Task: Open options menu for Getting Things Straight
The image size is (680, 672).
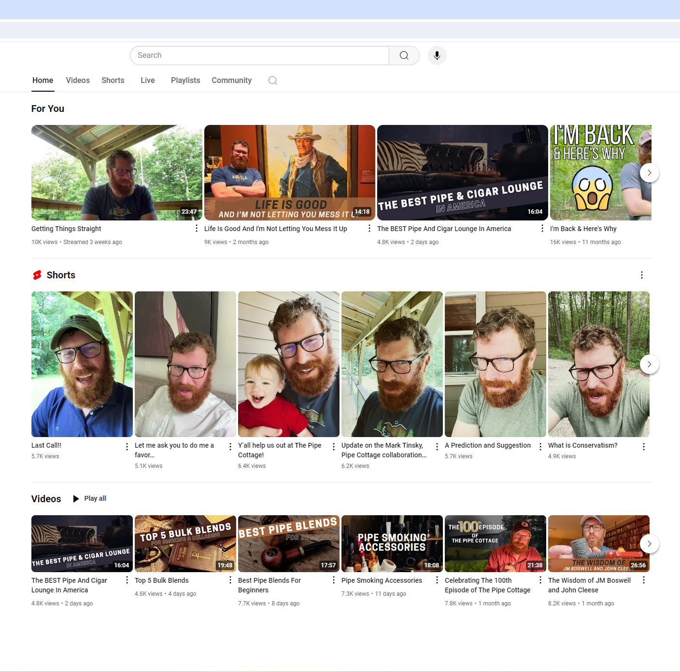Action: pos(197,228)
